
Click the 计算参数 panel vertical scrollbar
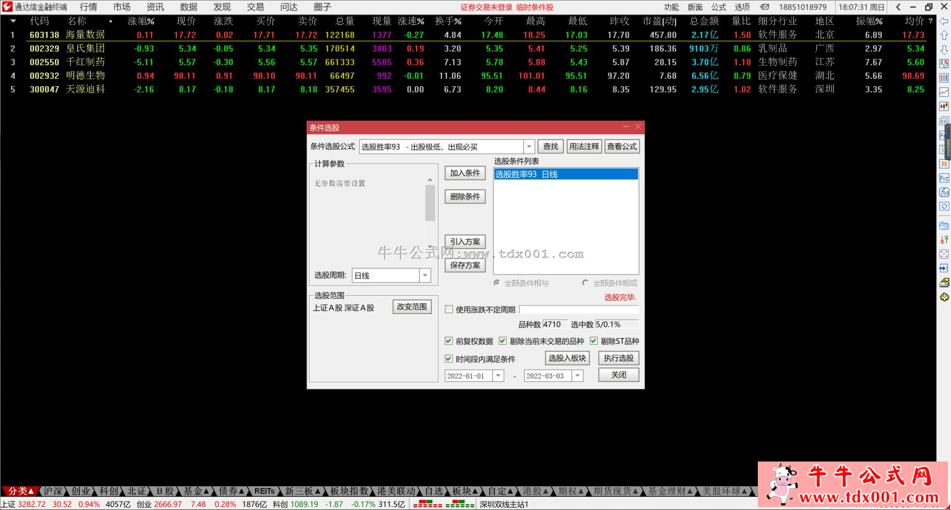click(430, 203)
